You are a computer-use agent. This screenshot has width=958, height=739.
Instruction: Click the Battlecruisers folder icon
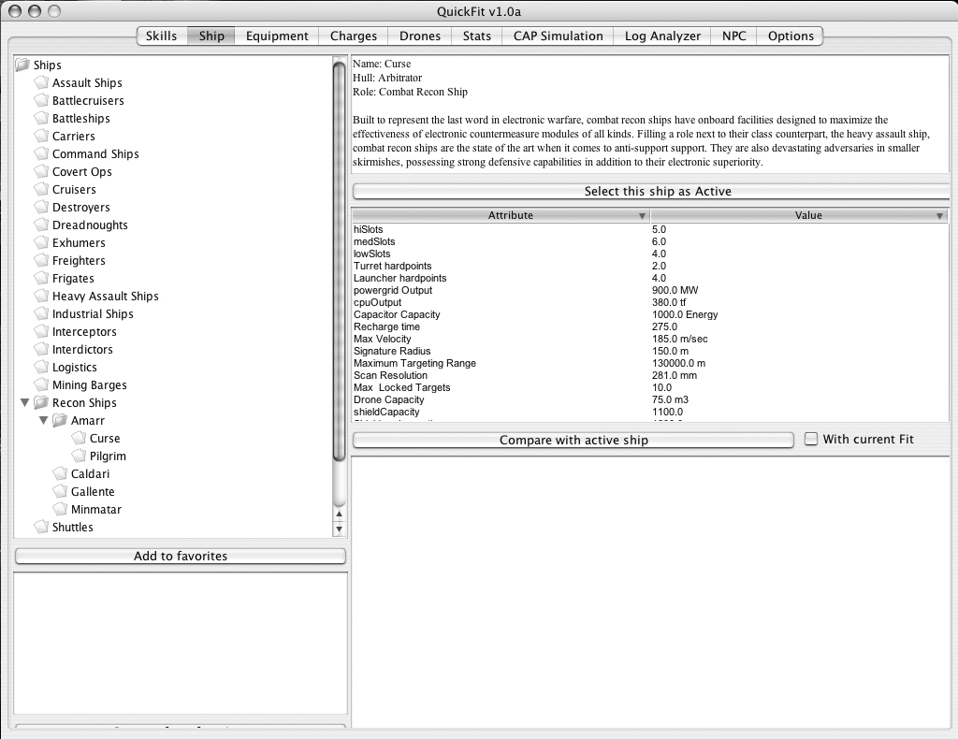(41, 100)
